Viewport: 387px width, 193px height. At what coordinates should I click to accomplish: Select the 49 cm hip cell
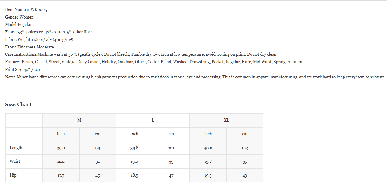[x=245, y=176]
